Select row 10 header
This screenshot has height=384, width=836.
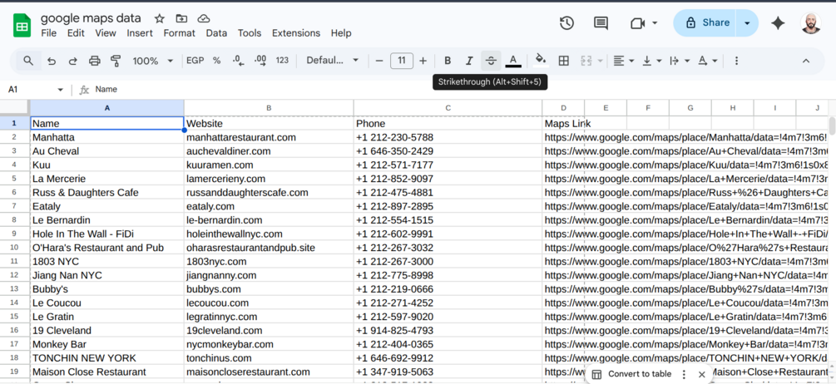point(14,248)
